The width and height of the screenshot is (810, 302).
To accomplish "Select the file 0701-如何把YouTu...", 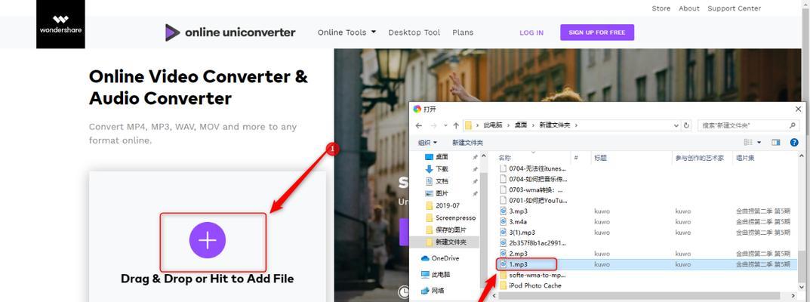I will [x=537, y=200].
